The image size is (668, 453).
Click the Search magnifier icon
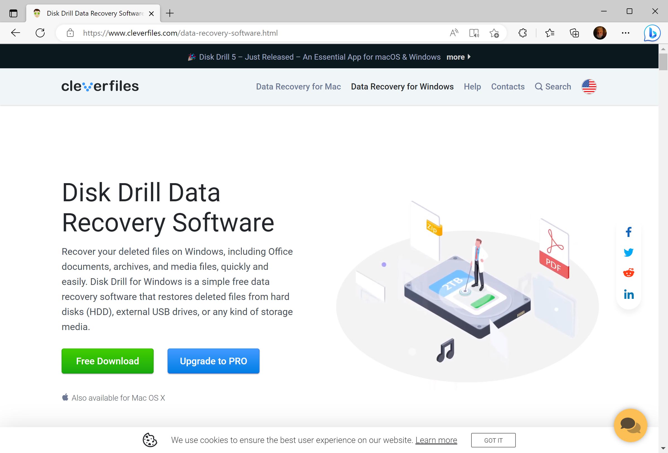[x=539, y=86]
